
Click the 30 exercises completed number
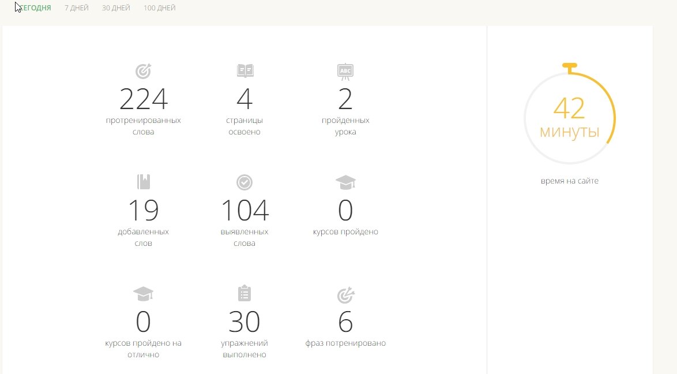[245, 322]
